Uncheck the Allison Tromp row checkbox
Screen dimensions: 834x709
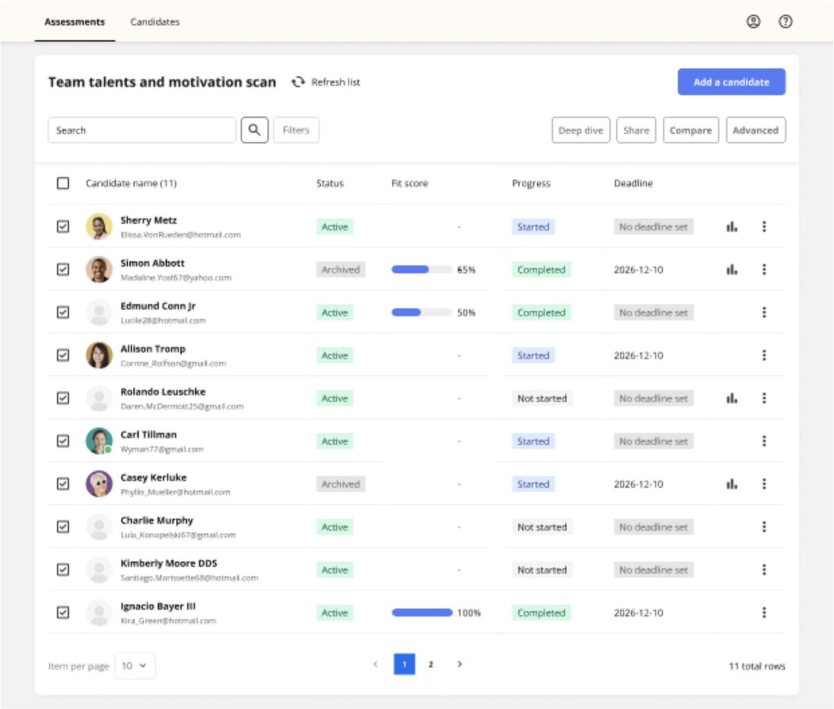click(63, 355)
